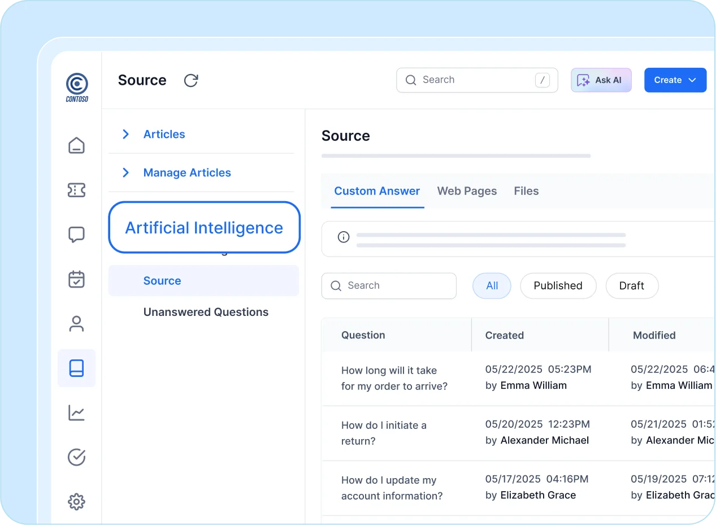Open the Chat bubble icon in sidebar

pos(76,235)
